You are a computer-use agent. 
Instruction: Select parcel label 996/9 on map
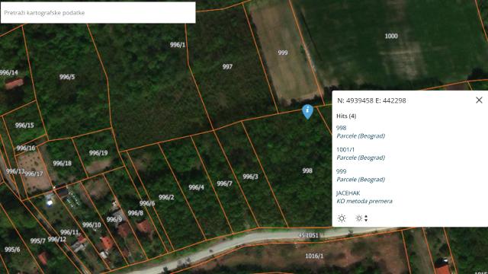pos(114,219)
